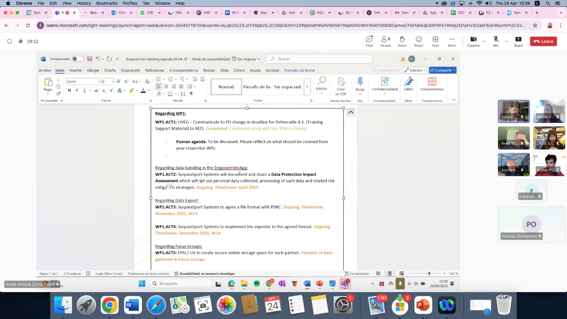Apply italic with the K button
This screenshot has height=319, width=567.
77,90
